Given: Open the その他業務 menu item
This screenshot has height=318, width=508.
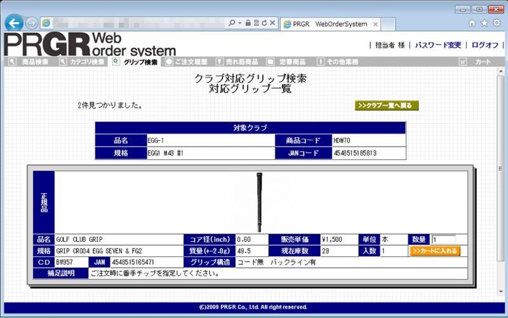Looking at the screenshot, I should tap(342, 62).
